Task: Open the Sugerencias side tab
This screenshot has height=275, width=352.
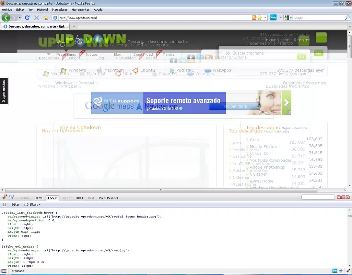Action: coord(4,91)
